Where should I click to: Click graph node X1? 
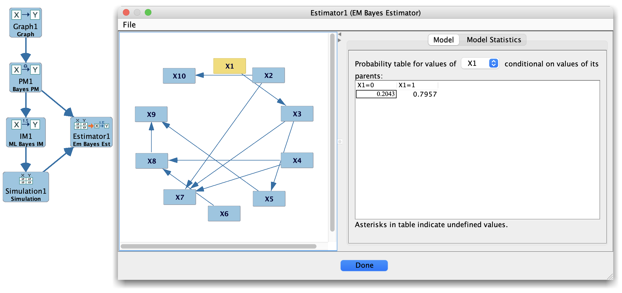click(230, 66)
